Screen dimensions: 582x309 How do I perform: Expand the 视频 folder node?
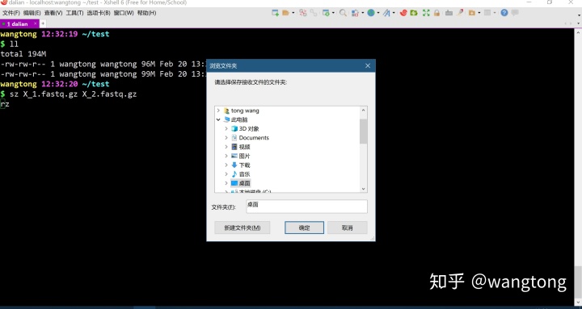point(226,147)
